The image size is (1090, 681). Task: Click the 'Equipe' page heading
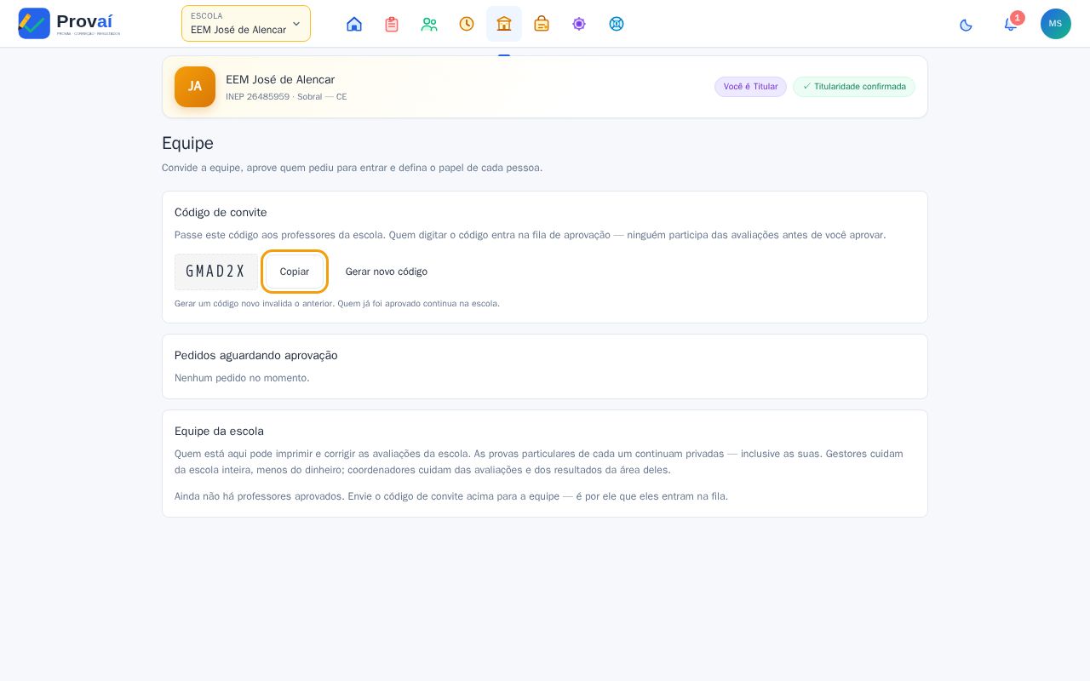(187, 143)
